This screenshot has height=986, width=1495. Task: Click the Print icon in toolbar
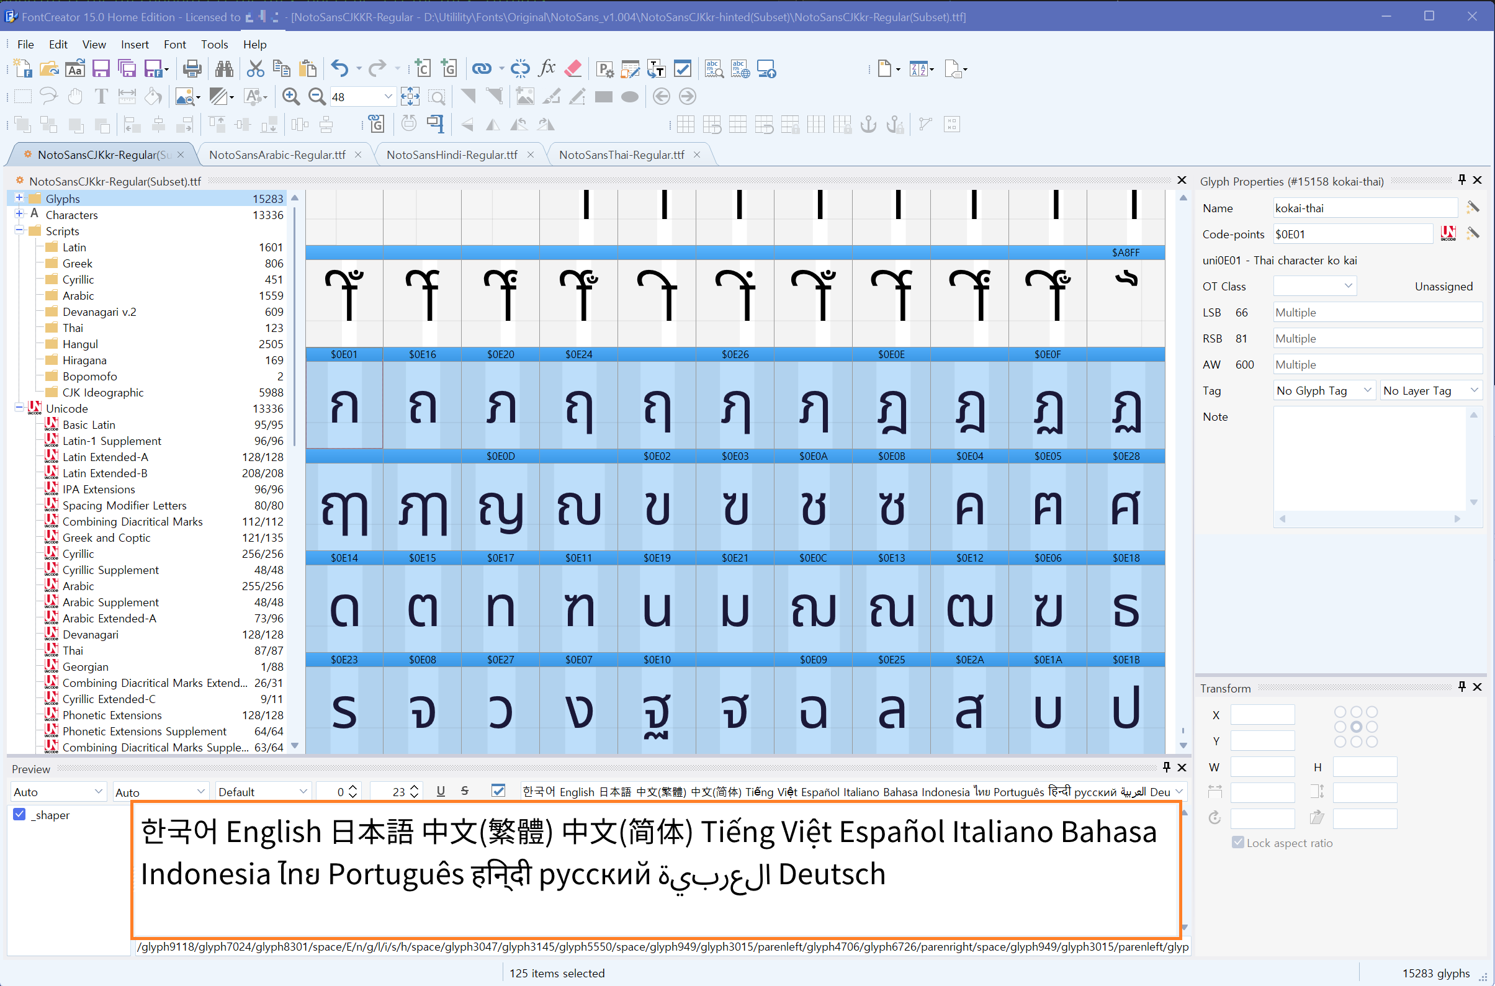192,68
